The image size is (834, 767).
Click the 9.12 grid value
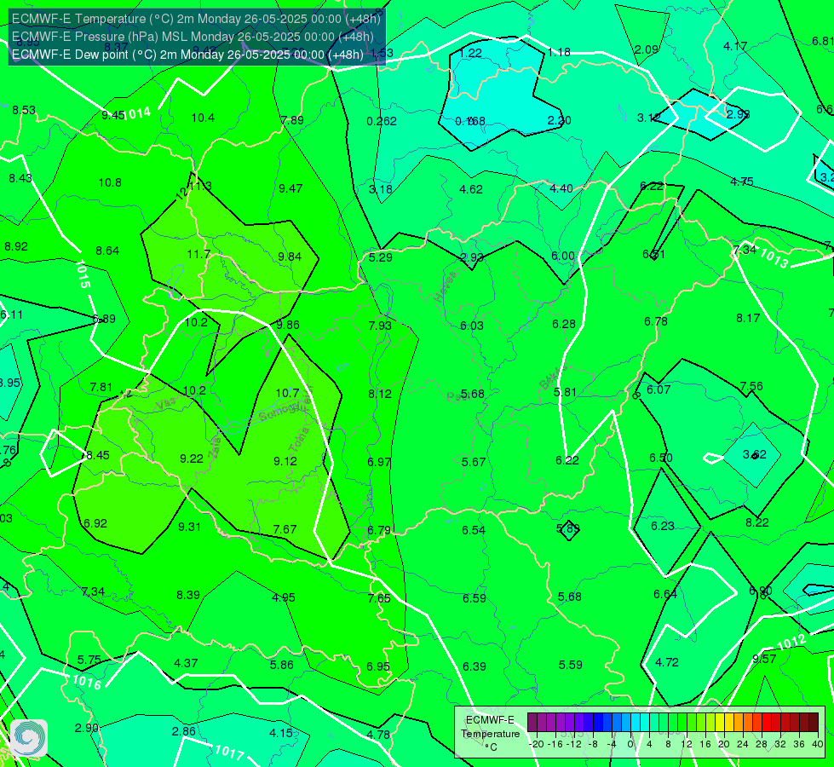pos(285,461)
